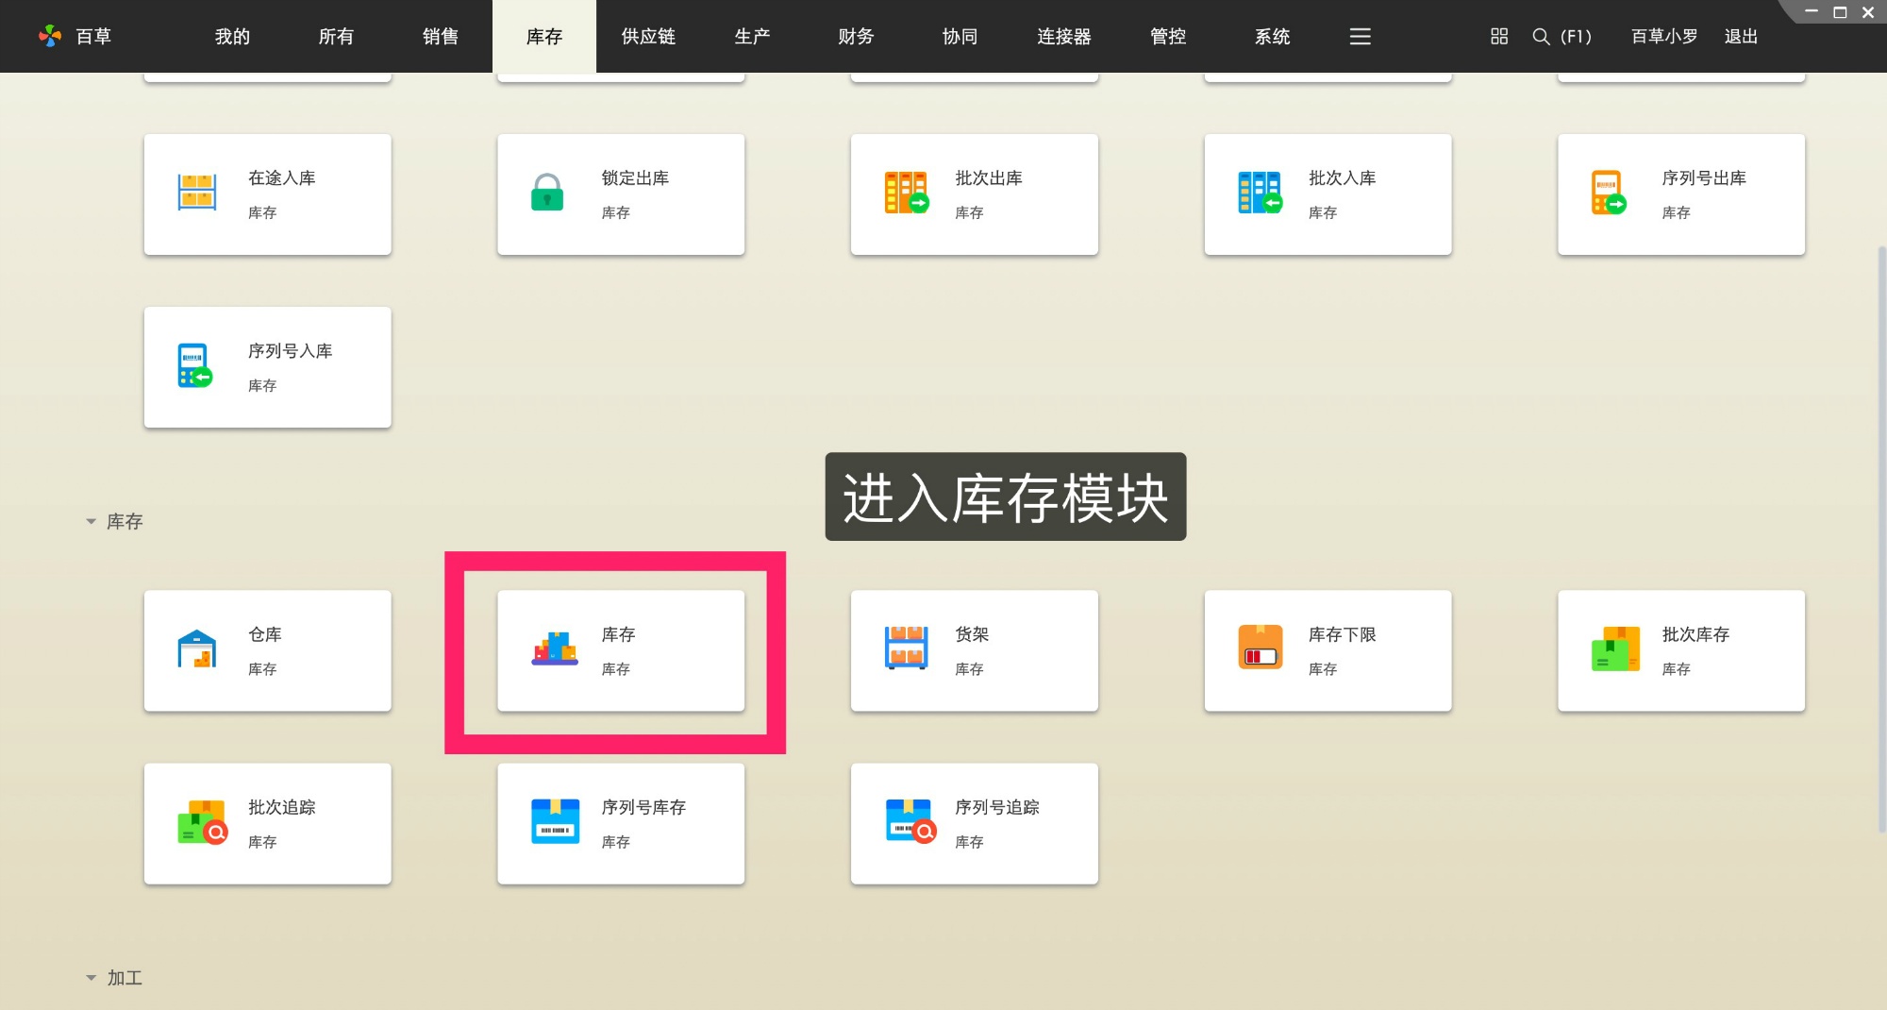The width and height of the screenshot is (1887, 1010).
Task: 点击退出按钮
Action: point(1740,36)
